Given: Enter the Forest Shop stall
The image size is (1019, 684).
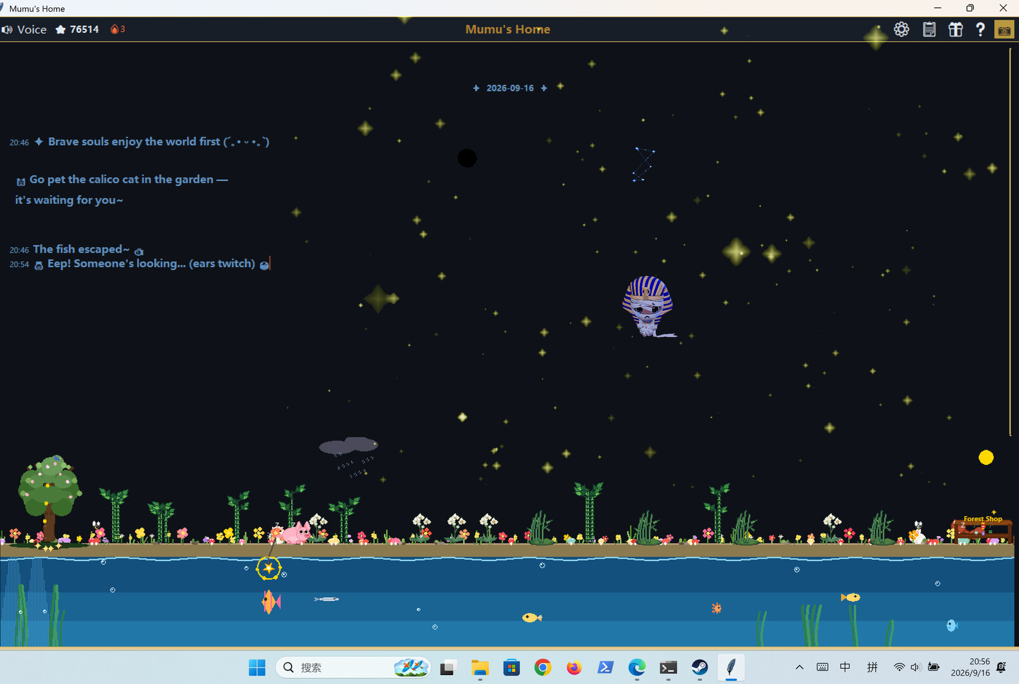Looking at the screenshot, I should (982, 529).
